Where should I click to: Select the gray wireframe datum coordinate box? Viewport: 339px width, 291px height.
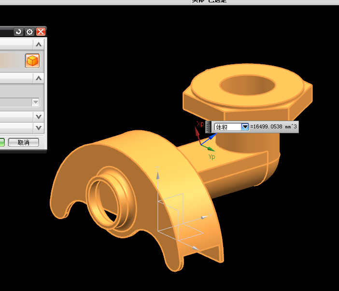click(170, 215)
